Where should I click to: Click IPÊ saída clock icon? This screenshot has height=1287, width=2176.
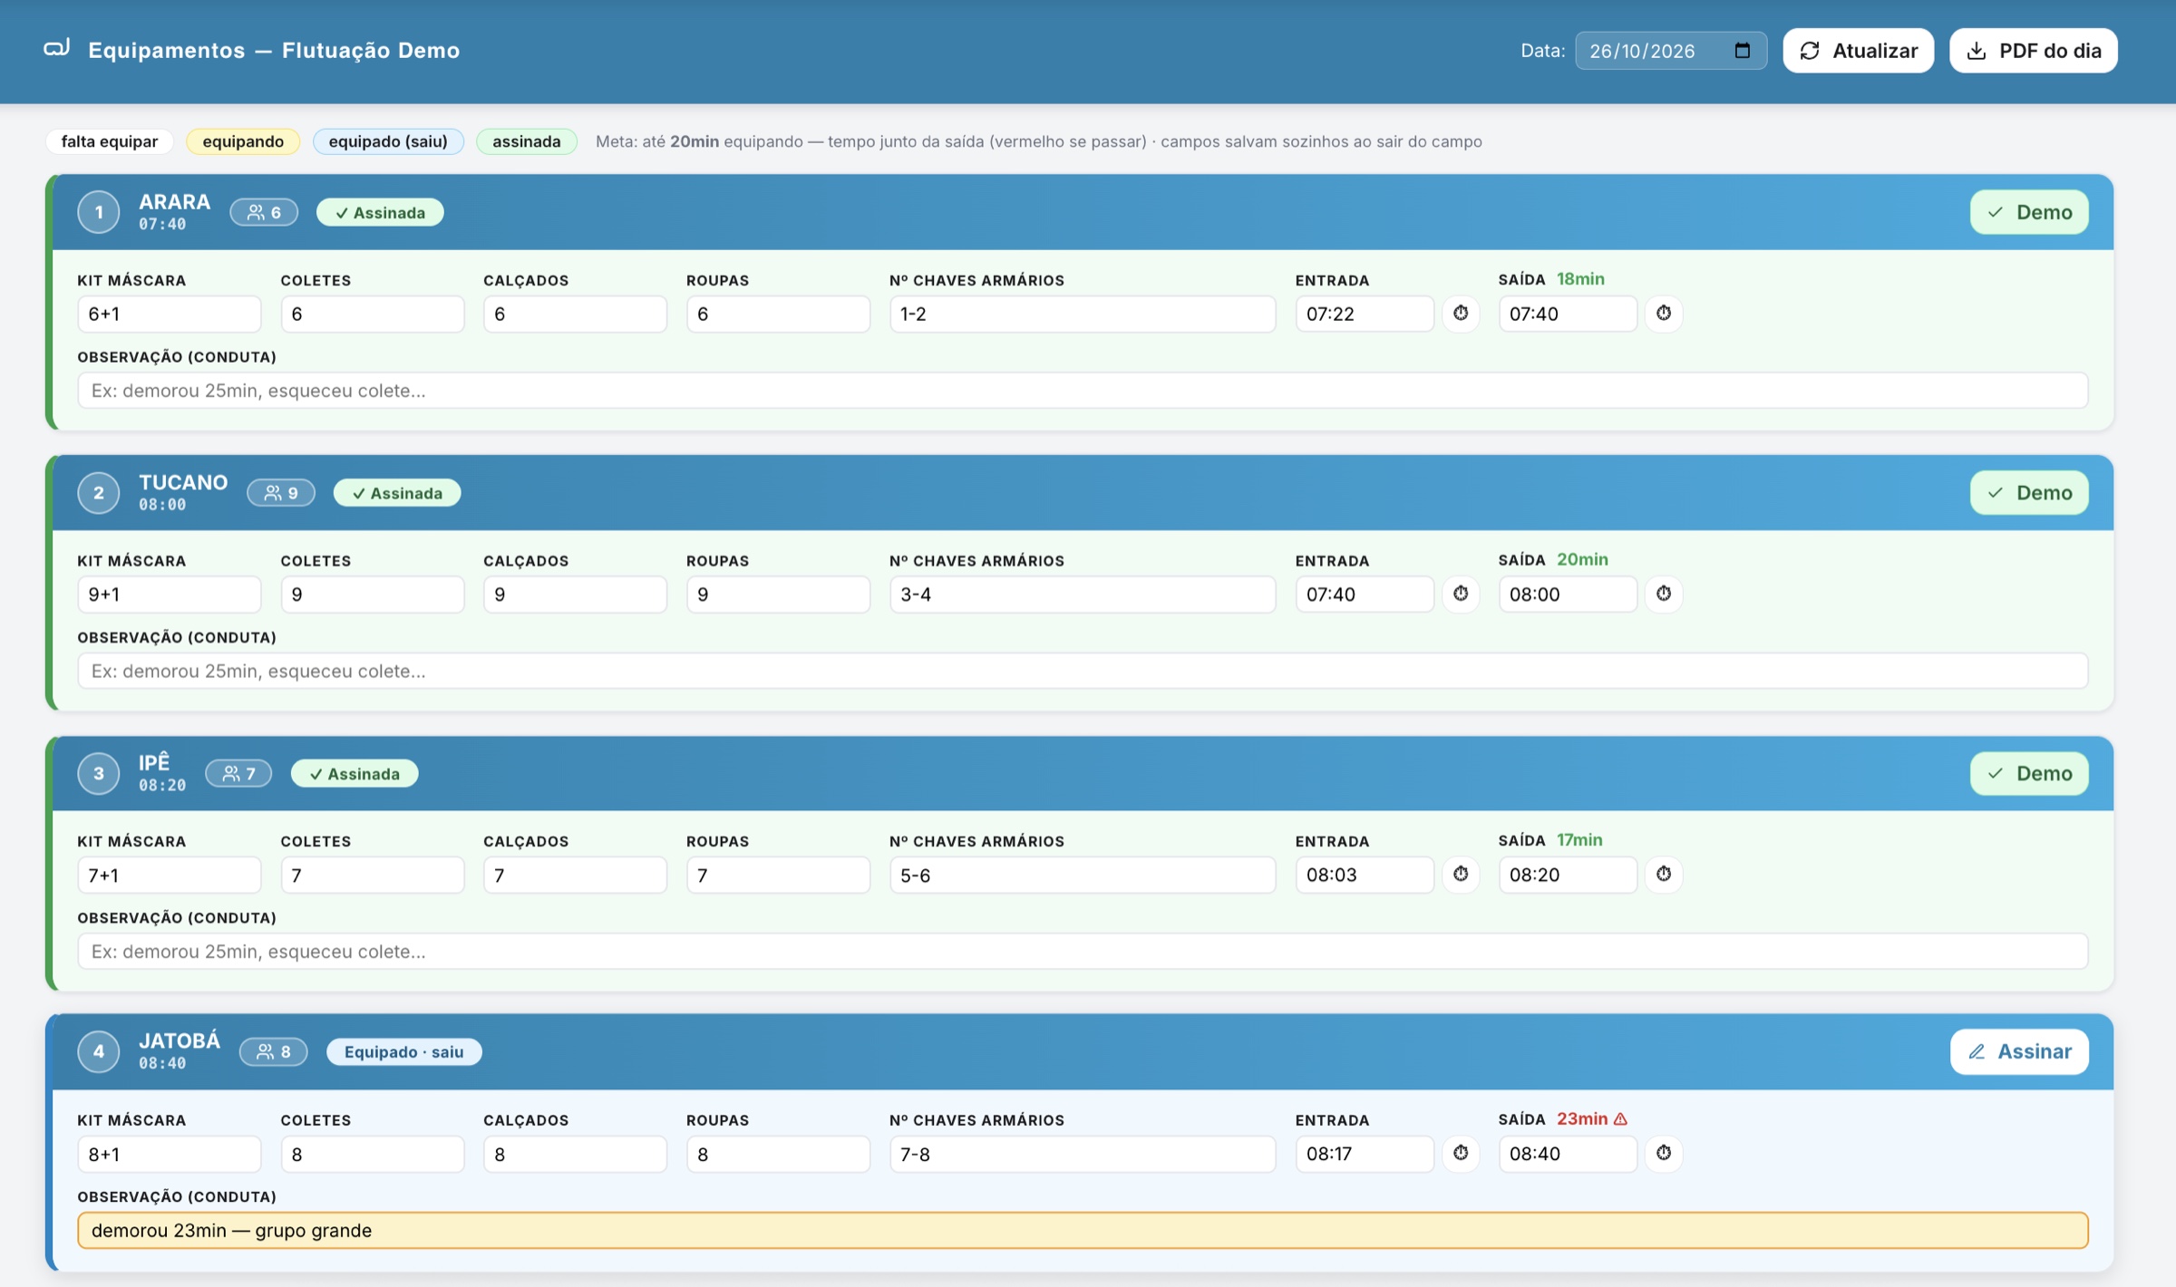[1663, 875]
